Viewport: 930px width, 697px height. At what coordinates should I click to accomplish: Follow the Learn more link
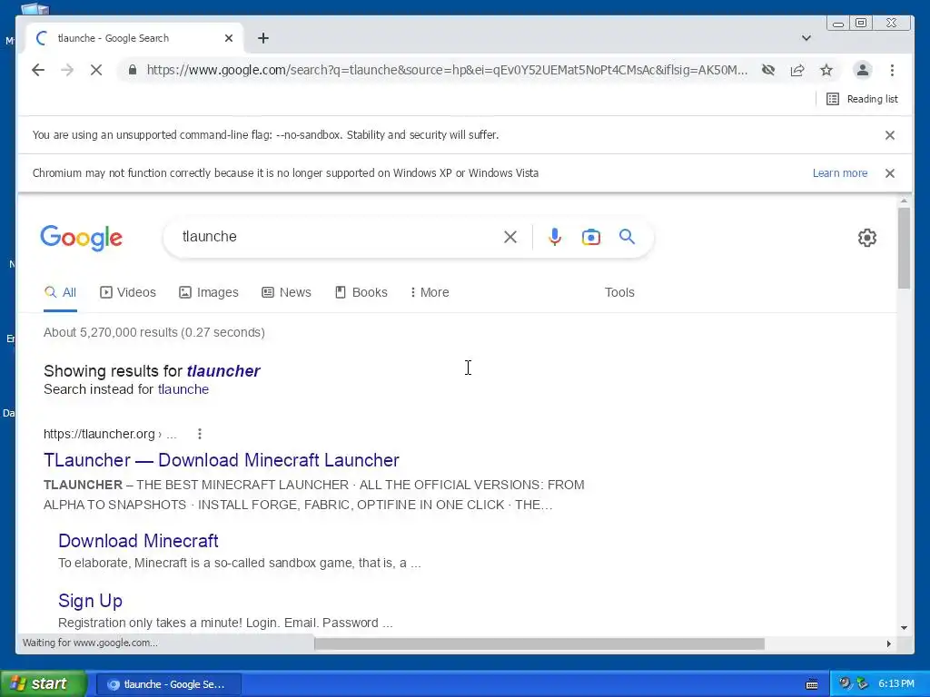[840, 173]
